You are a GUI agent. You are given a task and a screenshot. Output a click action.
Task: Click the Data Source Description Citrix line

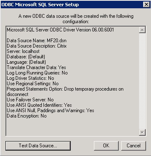(x=36, y=46)
